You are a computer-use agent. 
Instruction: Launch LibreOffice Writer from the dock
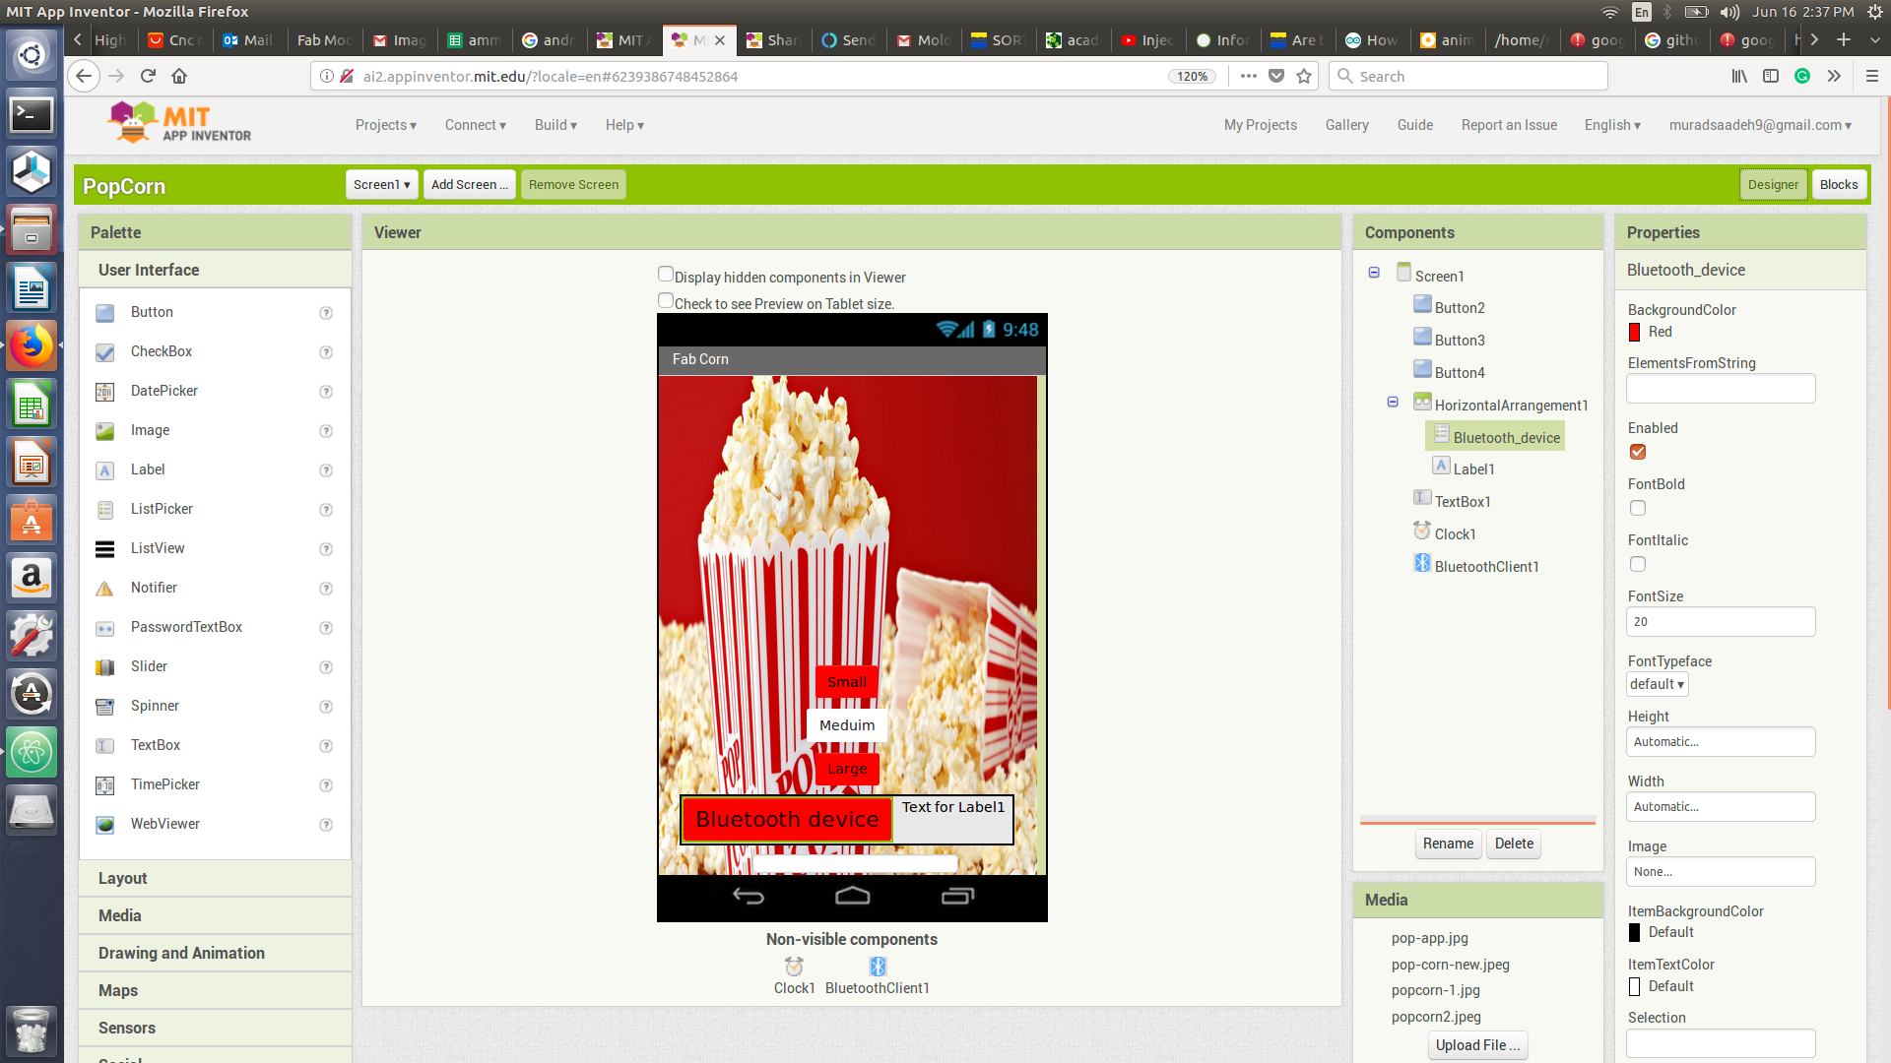click(32, 288)
